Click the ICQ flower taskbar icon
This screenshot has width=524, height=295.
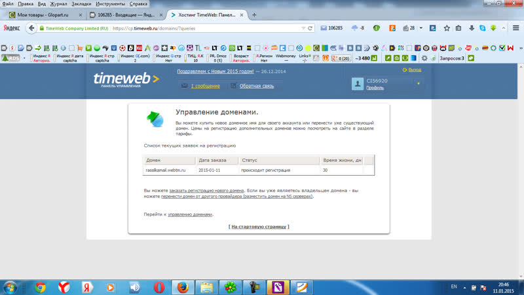(231, 287)
